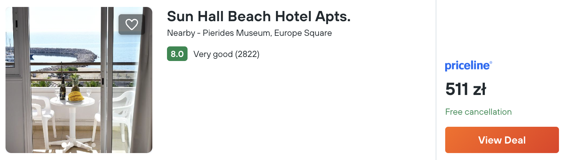Open Sun Hall Beach Hotel Apts. title
563x160 pixels.
(x=258, y=16)
